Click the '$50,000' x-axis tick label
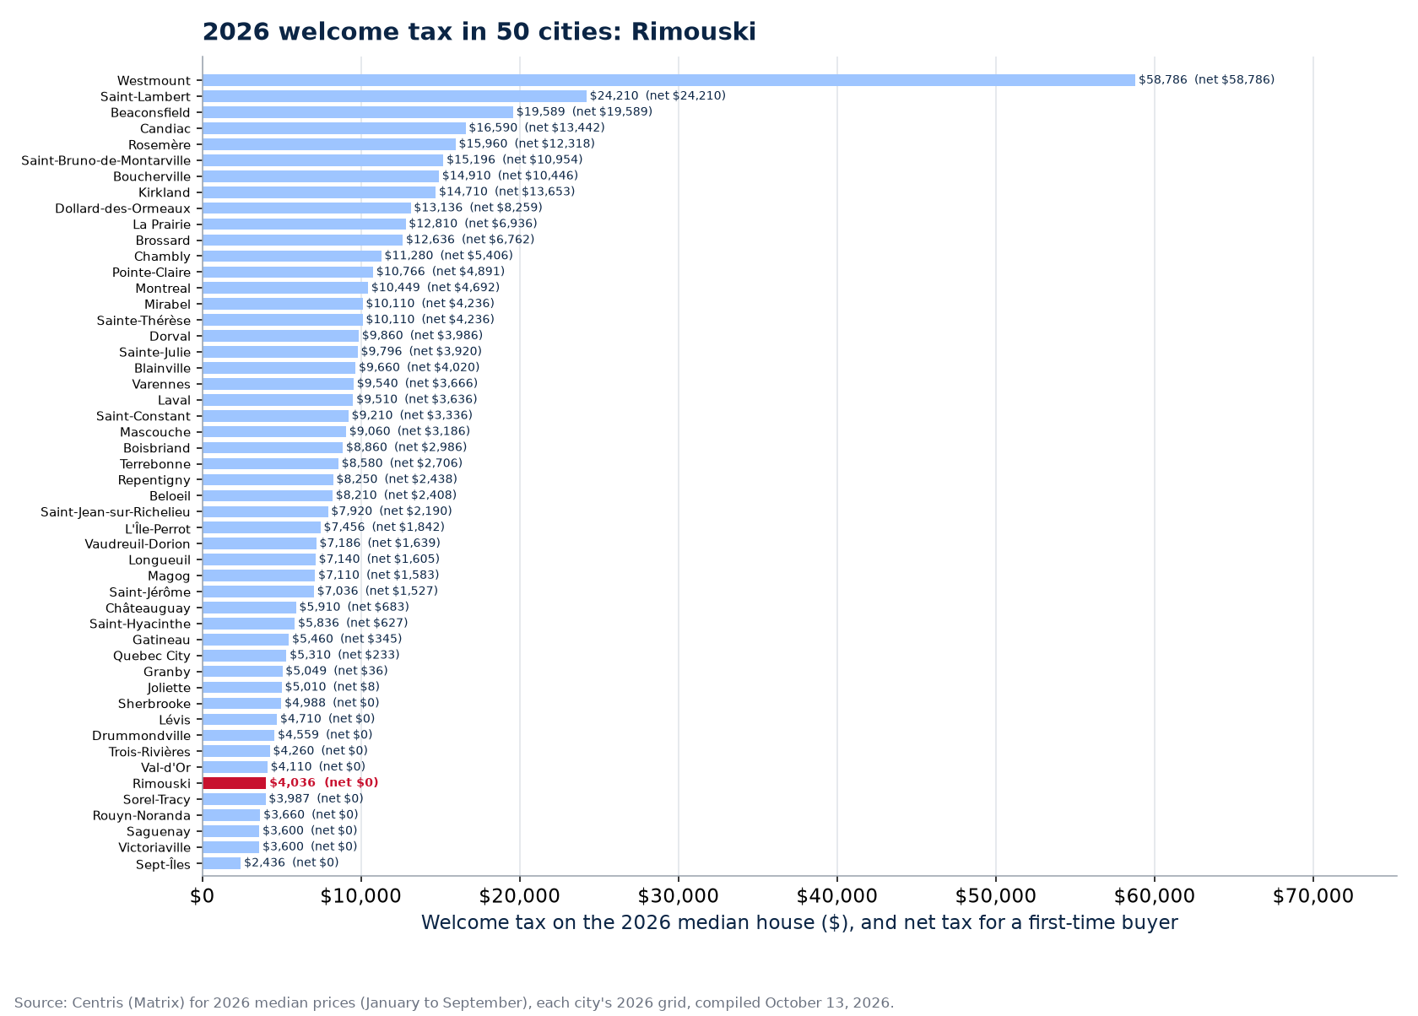Viewport: 1418px width, 1016px height. (996, 896)
